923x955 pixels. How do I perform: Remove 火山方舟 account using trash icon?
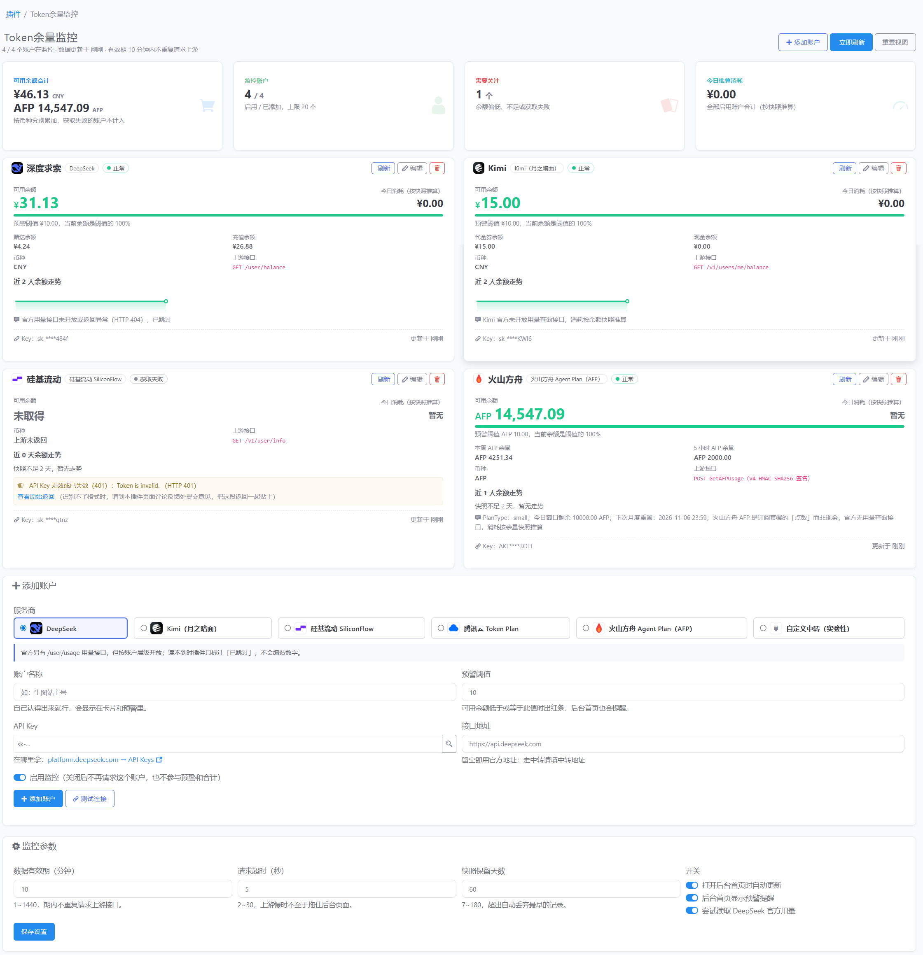(x=898, y=379)
